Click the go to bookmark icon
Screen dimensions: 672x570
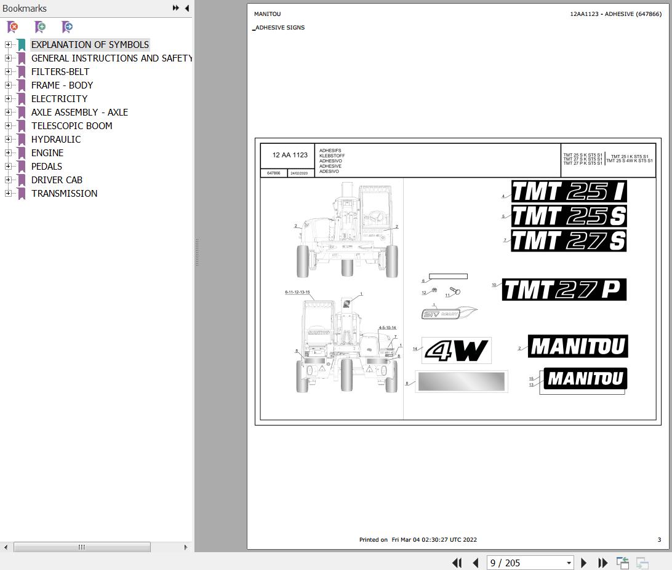[x=67, y=27]
